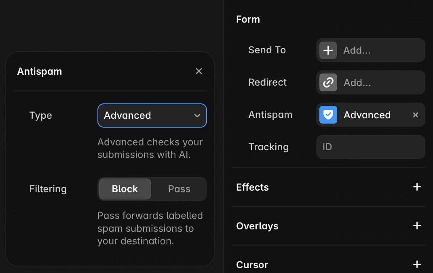Click the Send To Add... field
The image size is (433, 273).
coord(371,50)
